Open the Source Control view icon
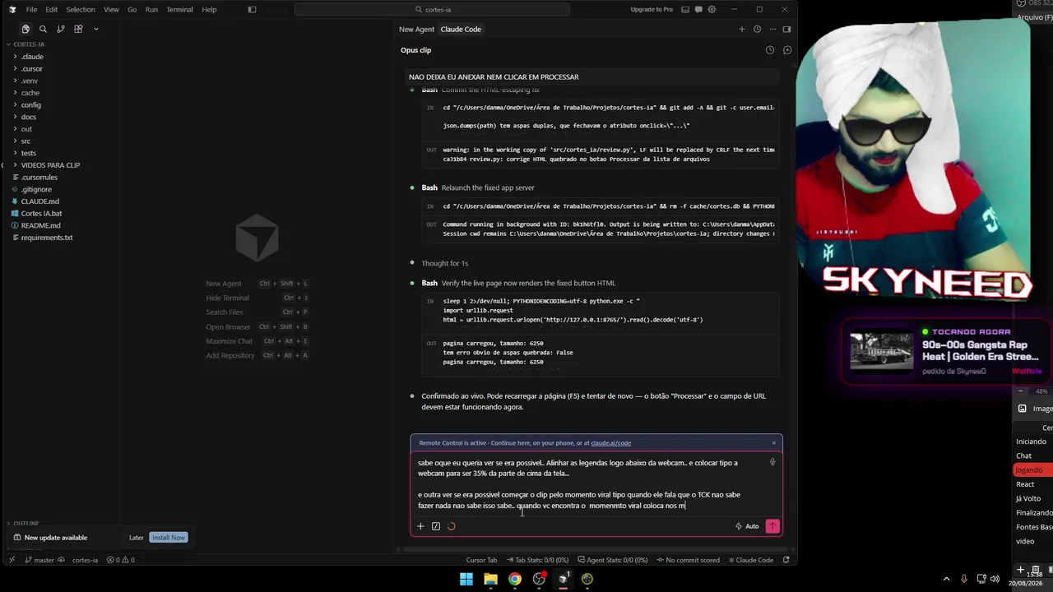The image size is (1053, 592). [61, 29]
